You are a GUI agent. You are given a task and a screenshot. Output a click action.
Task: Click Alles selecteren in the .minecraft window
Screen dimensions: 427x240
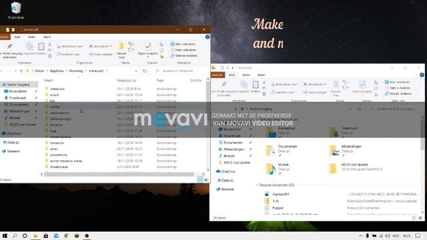pyautogui.click(x=183, y=44)
